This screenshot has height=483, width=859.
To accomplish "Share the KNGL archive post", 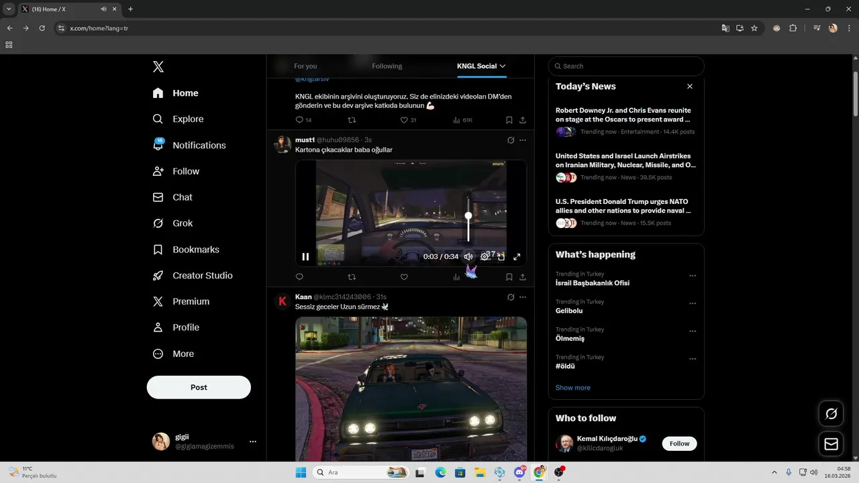I will click(523, 120).
